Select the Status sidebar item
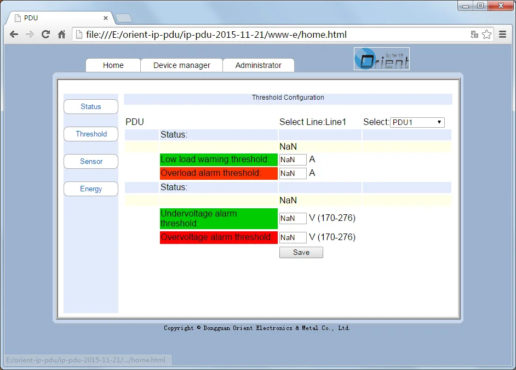This screenshot has width=516, height=370. (x=90, y=106)
